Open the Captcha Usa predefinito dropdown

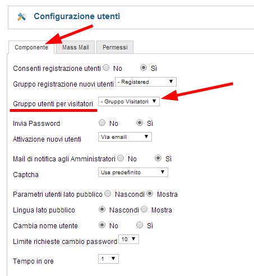pos(133,172)
